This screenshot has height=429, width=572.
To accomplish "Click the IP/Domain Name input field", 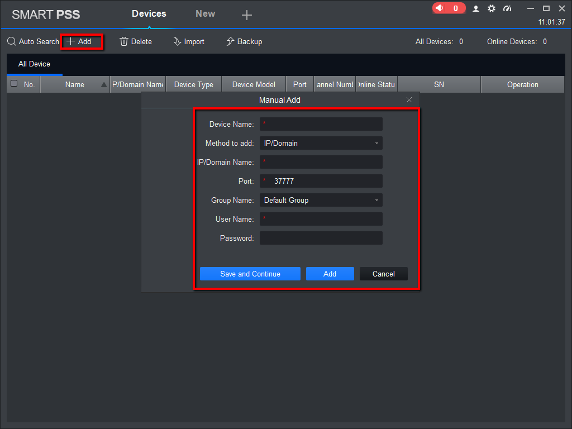I will 321,162.
